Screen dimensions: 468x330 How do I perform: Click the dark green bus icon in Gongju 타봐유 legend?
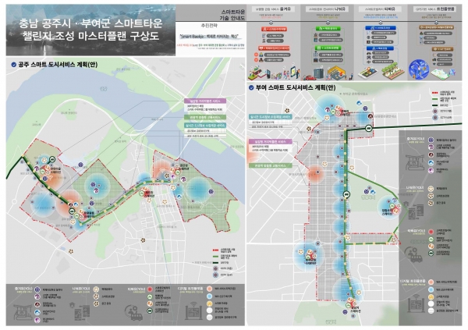tap(150, 311)
